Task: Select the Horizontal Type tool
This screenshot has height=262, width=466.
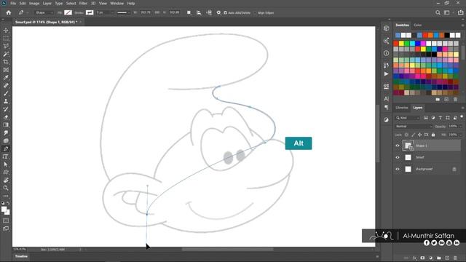Action: tap(6, 156)
